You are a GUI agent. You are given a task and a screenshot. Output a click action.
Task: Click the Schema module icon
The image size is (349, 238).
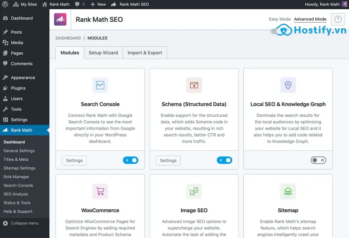[x=194, y=85]
